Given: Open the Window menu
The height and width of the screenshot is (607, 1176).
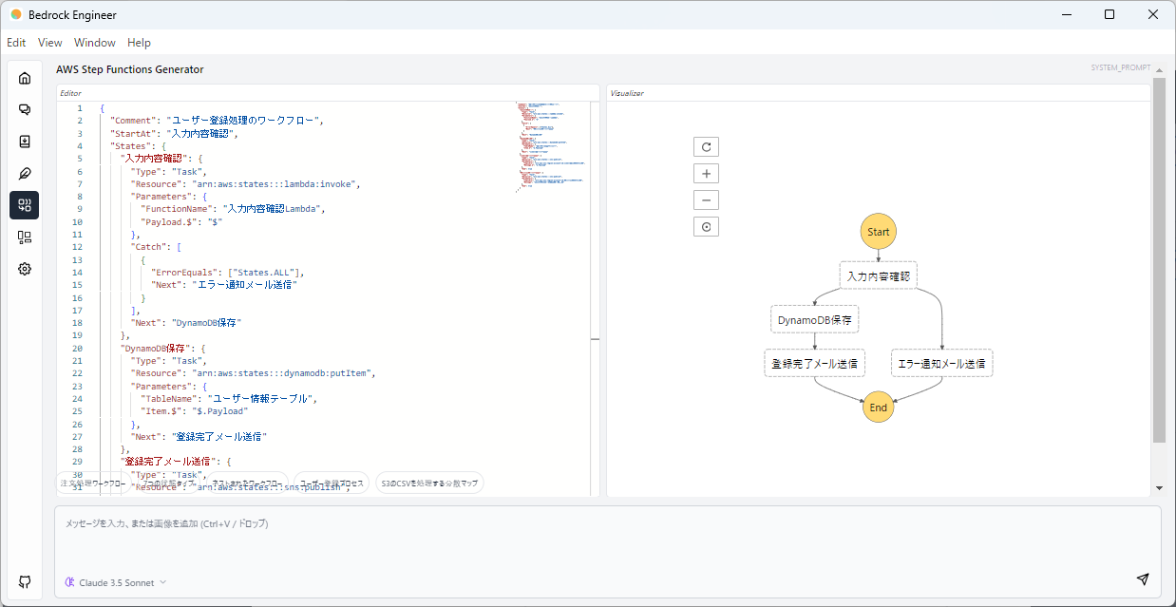Looking at the screenshot, I should pyautogui.click(x=95, y=43).
